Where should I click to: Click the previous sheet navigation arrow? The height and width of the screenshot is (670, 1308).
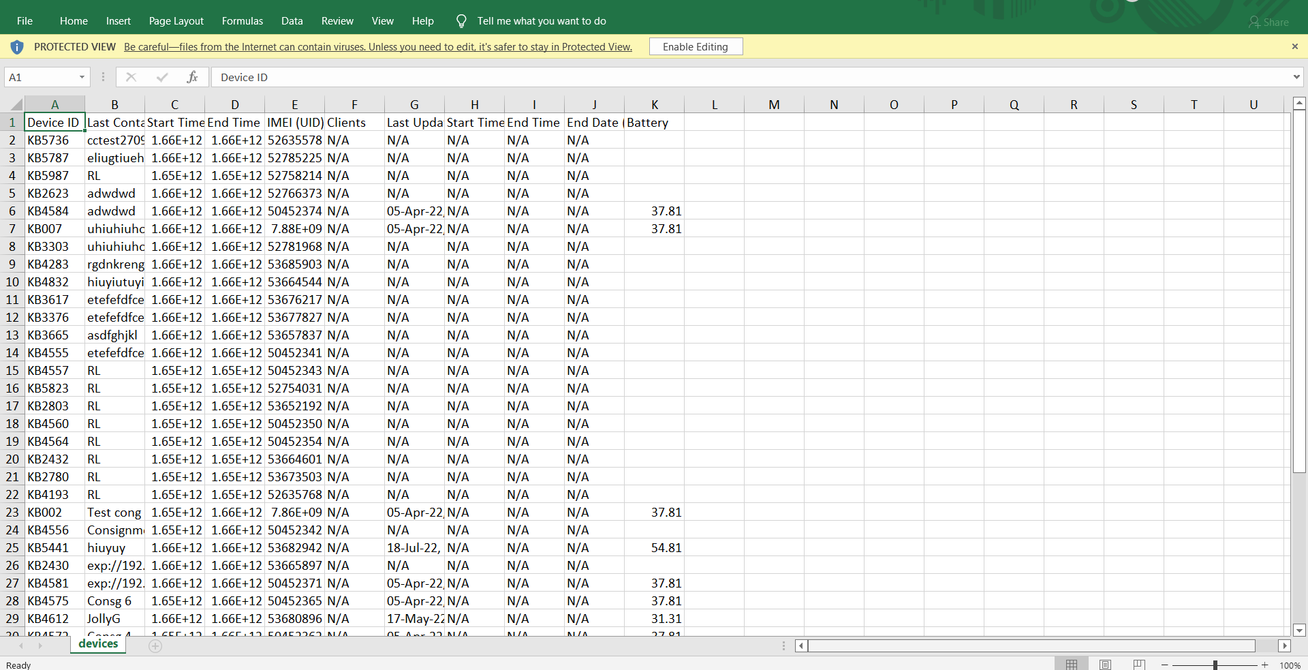coord(21,645)
